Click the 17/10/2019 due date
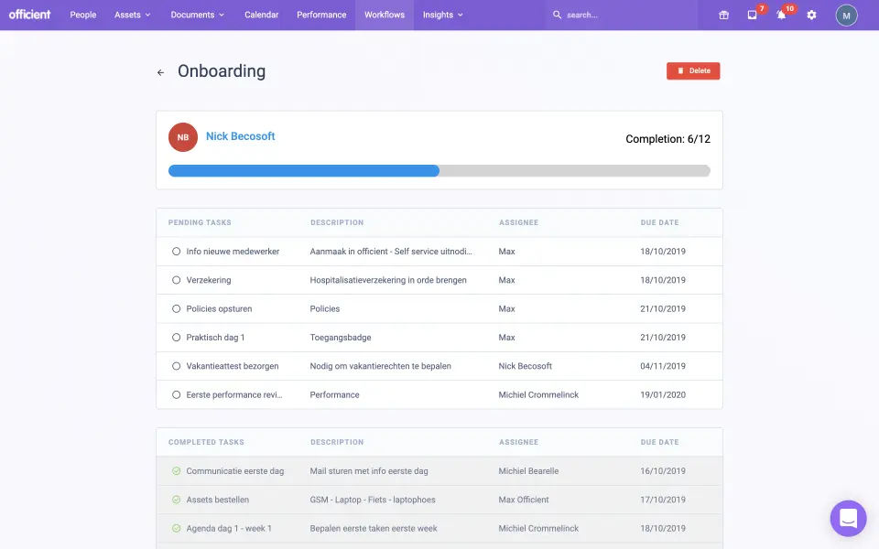879x549 pixels. point(663,500)
